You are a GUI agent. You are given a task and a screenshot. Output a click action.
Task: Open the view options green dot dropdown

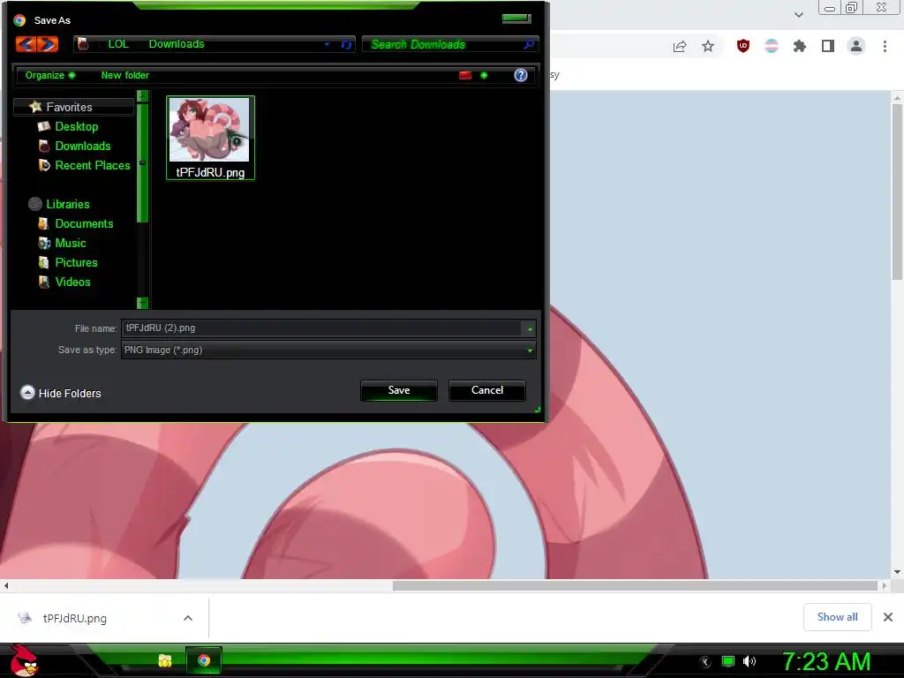(x=484, y=75)
